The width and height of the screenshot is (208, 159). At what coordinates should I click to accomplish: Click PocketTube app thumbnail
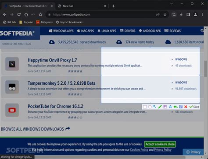click(12, 110)
